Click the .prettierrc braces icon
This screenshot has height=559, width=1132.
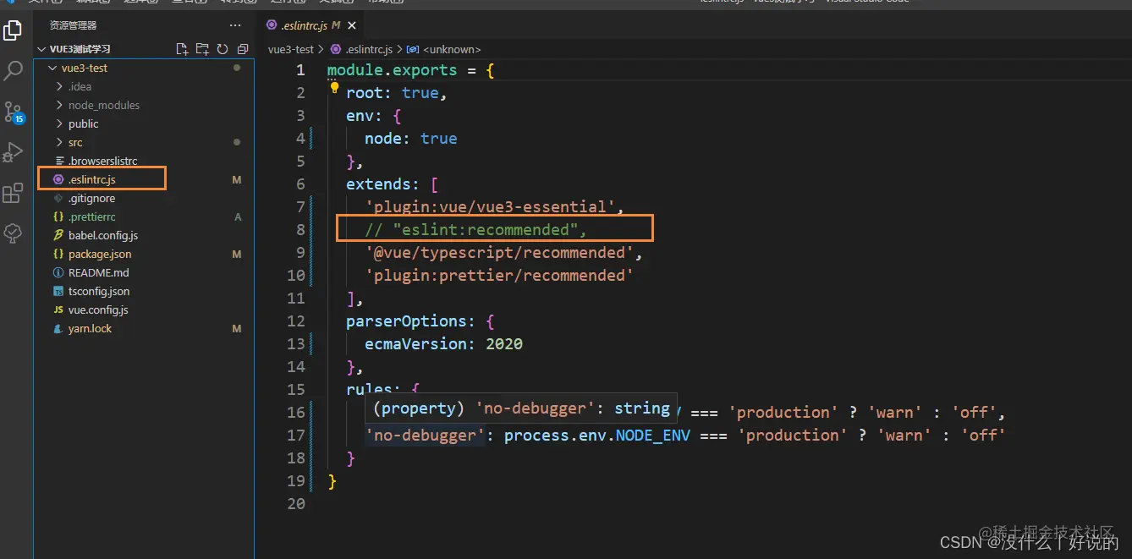58,216
